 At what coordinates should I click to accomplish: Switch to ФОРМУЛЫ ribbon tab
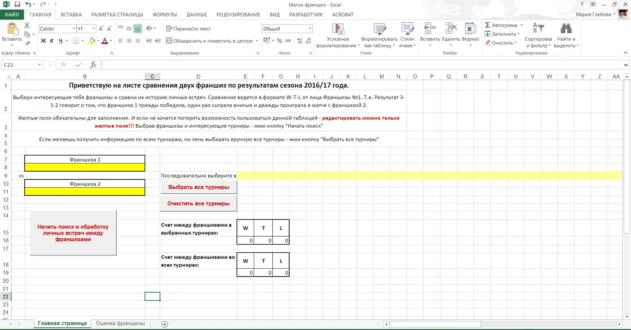[x=164, y=14]
